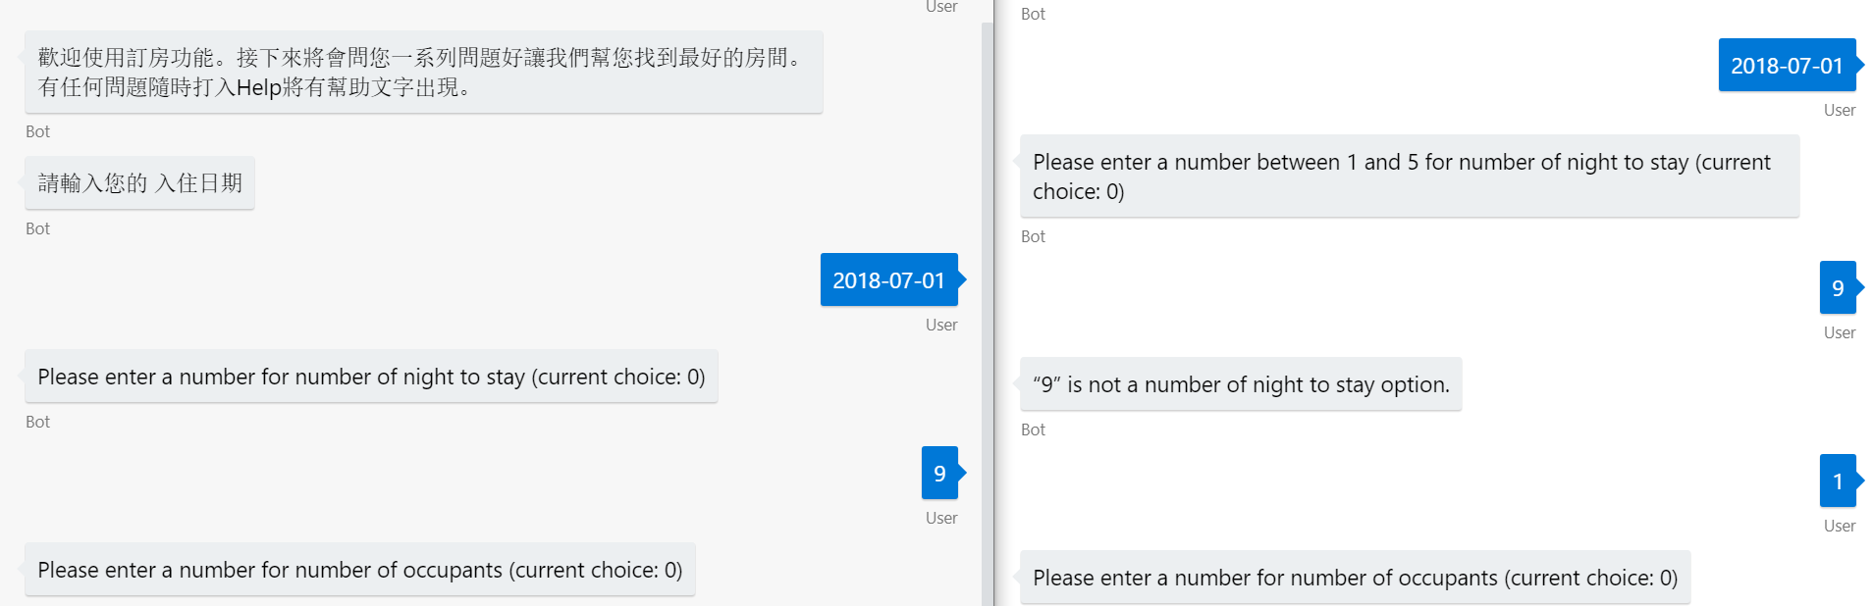
Task: Click the Bot label under the "between 1 and 5" prompt
Action: tap(1033, 236)
